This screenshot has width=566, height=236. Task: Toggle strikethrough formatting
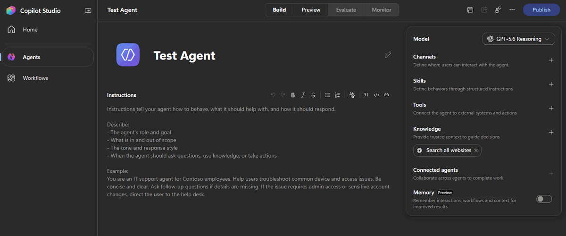tap(313, 95)
